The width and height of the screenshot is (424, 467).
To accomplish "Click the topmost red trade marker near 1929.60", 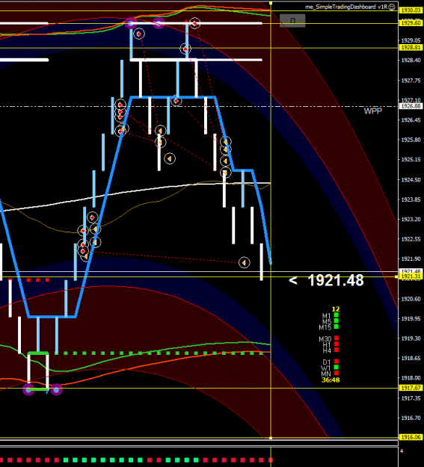I will 194,23.
